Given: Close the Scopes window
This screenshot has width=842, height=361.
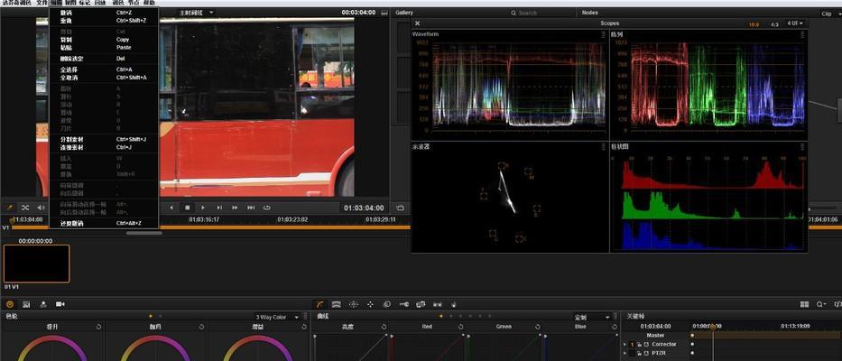Looking at the screenshot, I should tap(417, 23).
